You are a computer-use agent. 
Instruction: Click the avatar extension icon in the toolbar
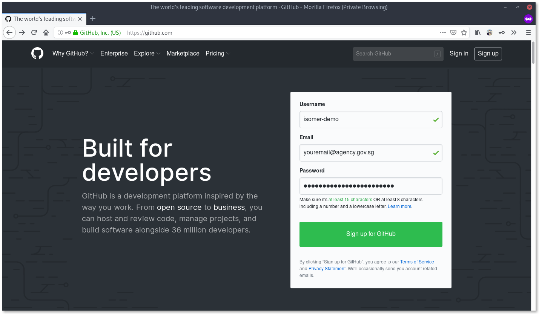click(x=490, y=32)
